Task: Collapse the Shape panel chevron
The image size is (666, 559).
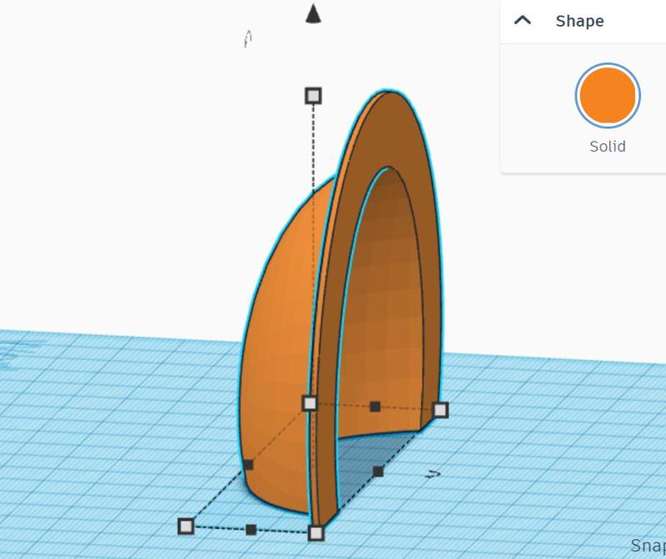Action: pyautogui.click(x=523, y=20)
